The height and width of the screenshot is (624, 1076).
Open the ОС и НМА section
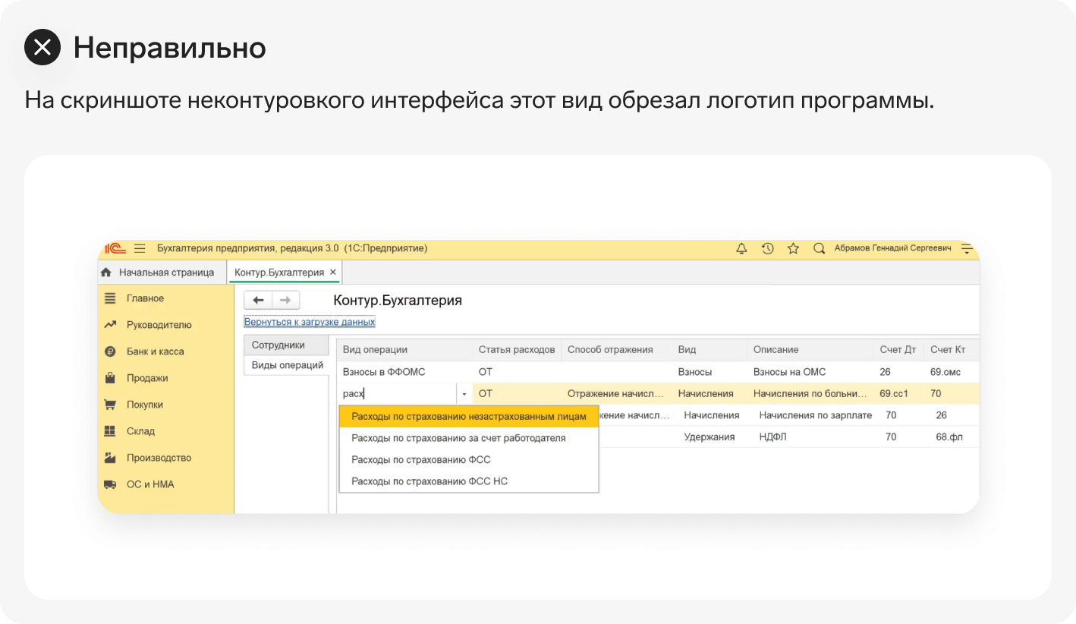[150, 484]
